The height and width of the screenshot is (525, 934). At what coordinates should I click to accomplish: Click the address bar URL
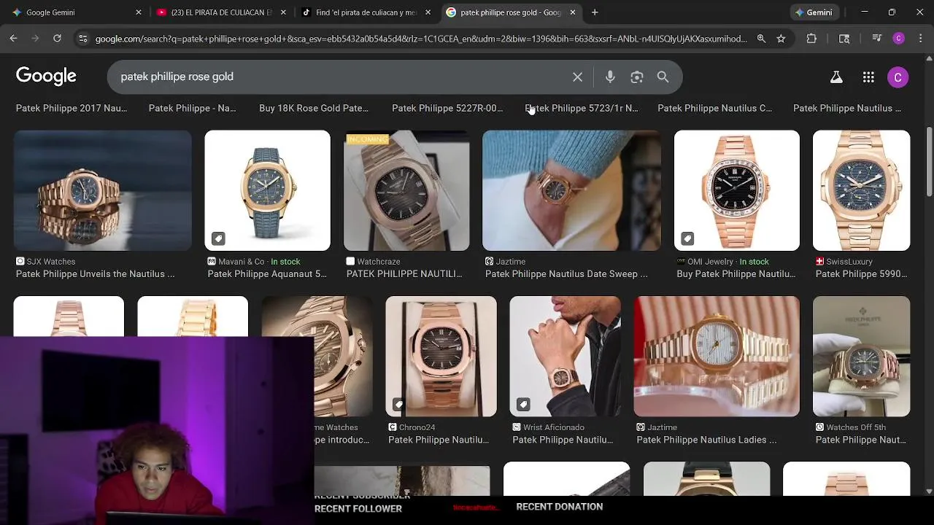(421, 39)
